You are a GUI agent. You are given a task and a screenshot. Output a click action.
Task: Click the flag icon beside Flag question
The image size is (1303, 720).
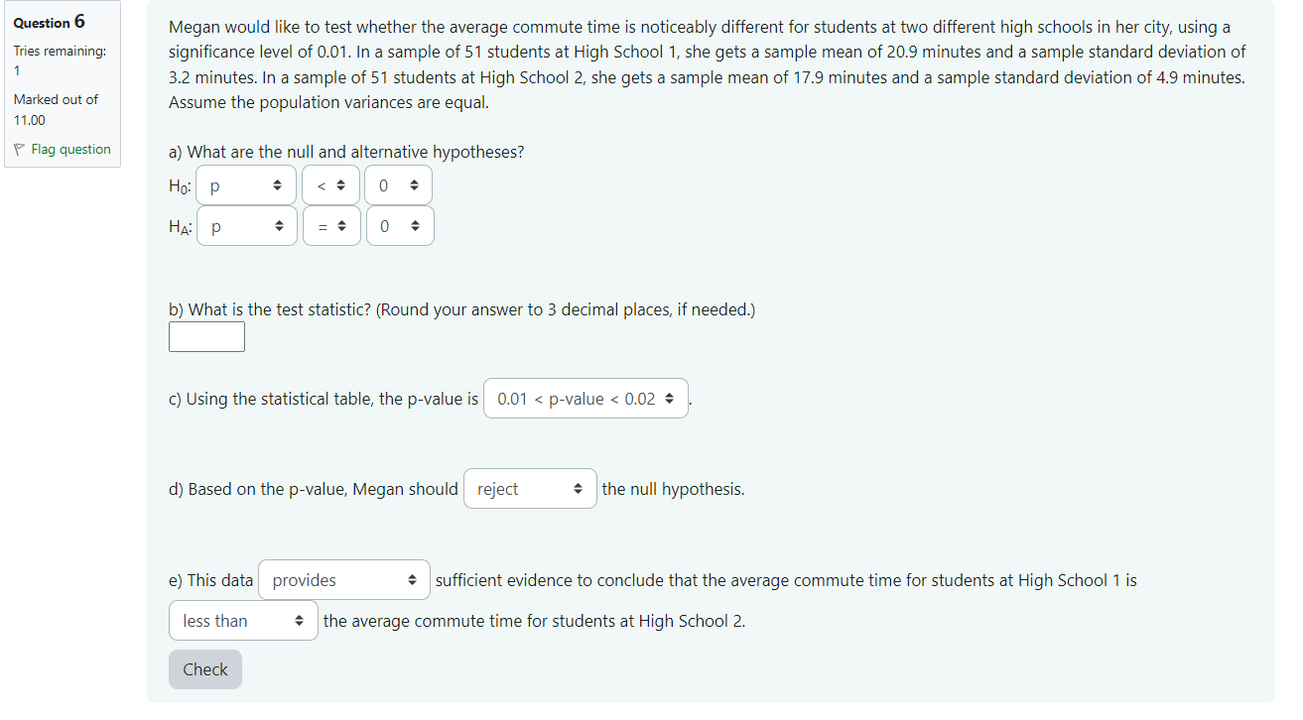pyautogui.click(x=19, y=150)
